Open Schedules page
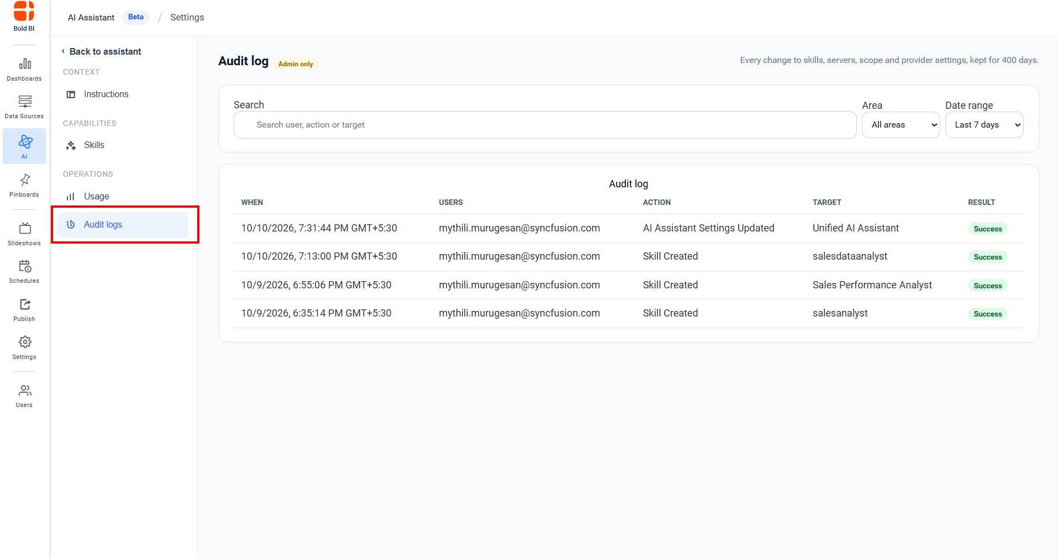1058x559 pixels. [x=24, y=272]
